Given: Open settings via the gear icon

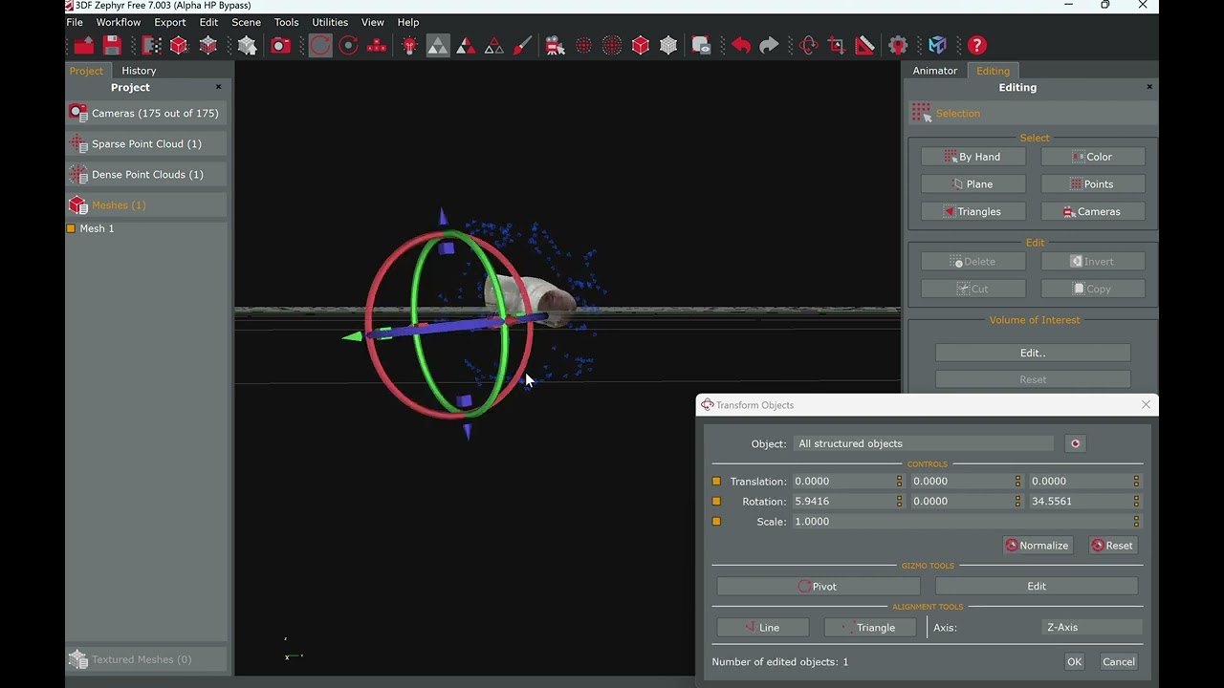Looking at the screenshot, I should click(898, 45).
